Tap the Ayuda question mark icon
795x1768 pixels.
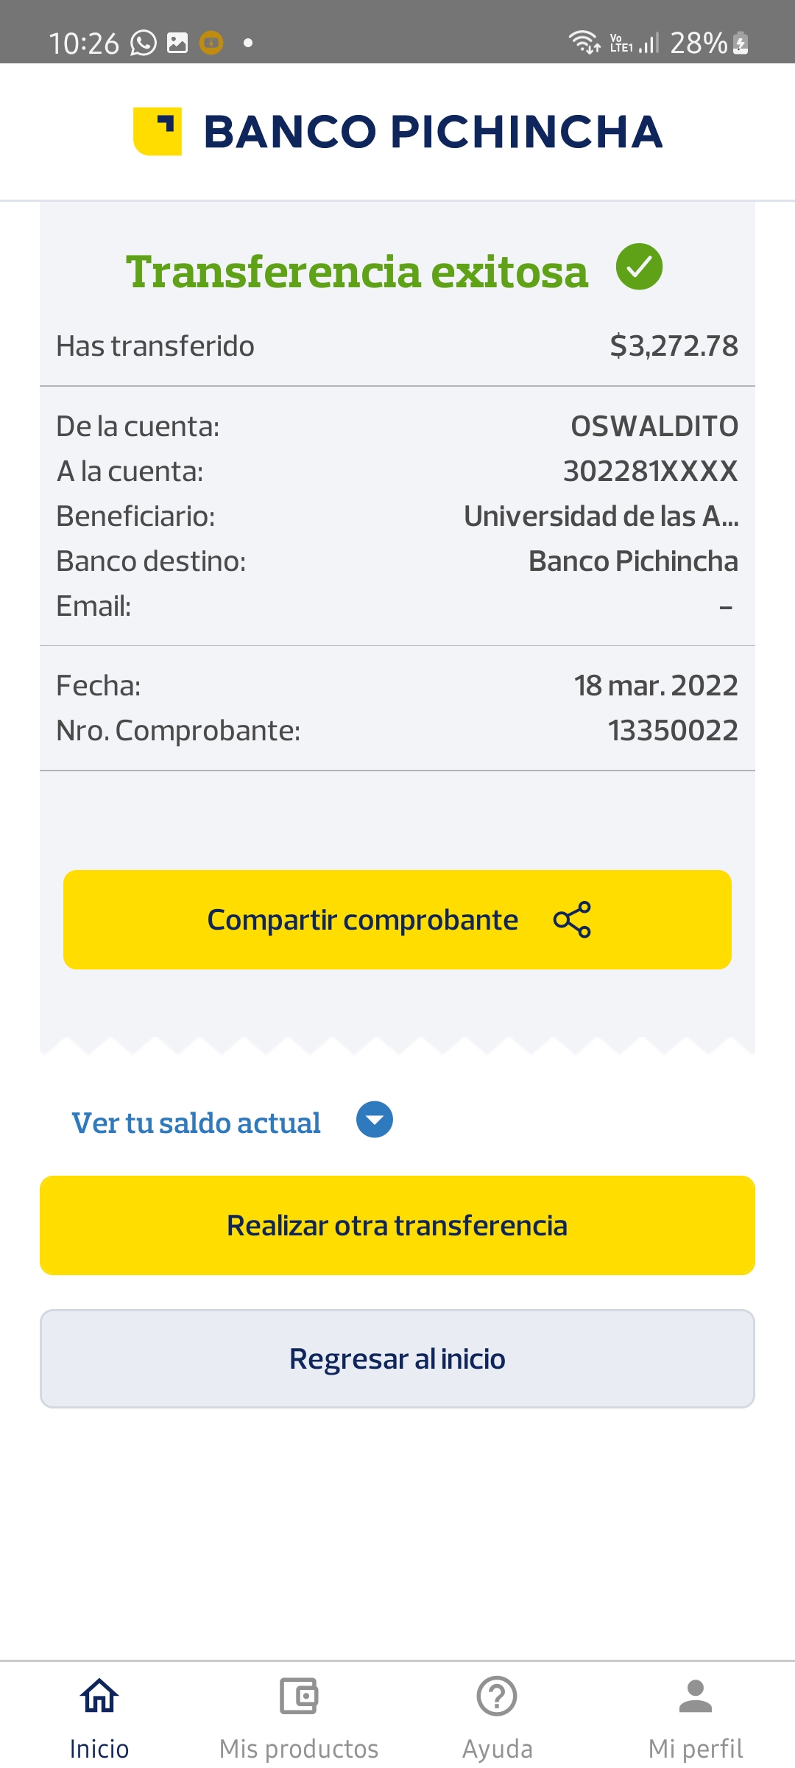(x=497, y=1696)
